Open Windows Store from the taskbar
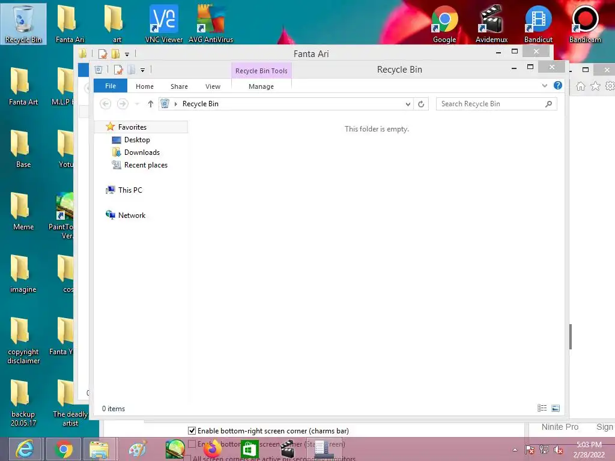 click(249, 449)
